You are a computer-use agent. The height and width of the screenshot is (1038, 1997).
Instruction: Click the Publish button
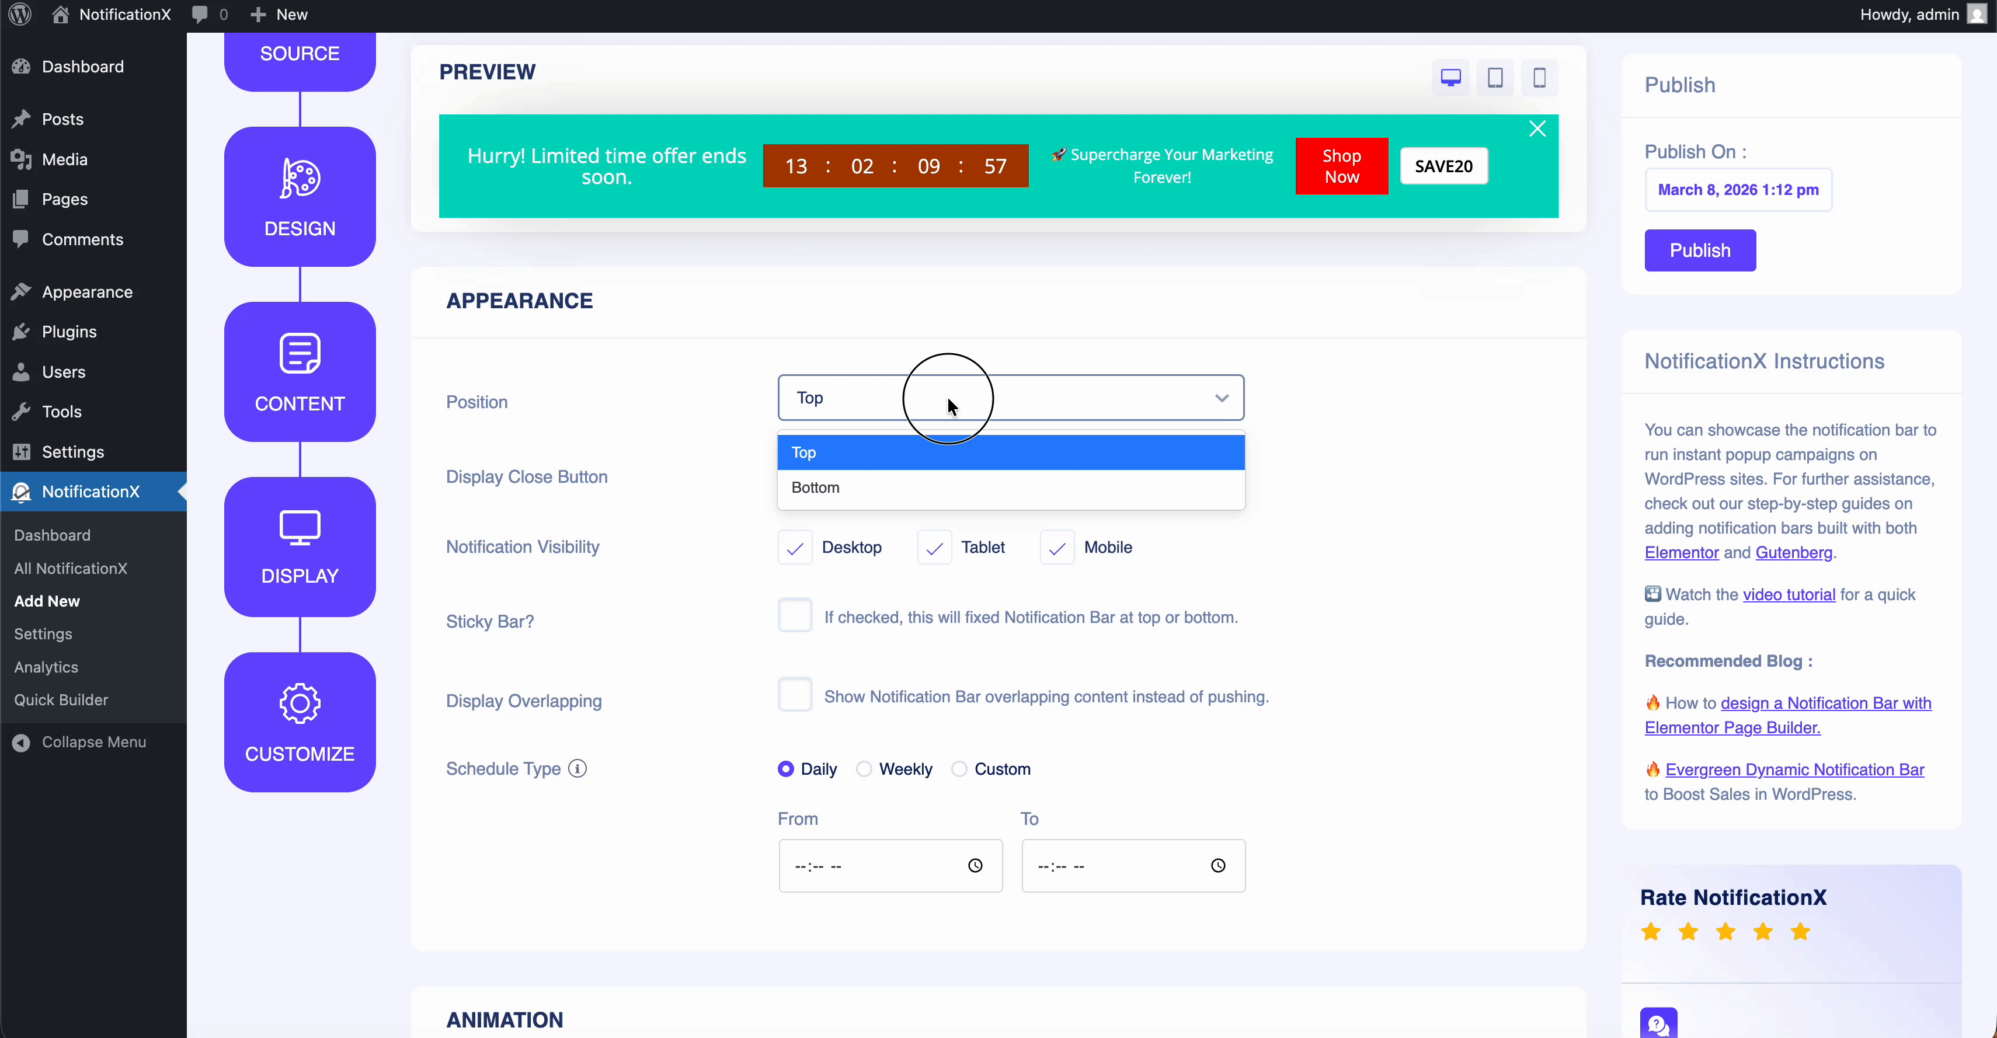click(1699, 250)
